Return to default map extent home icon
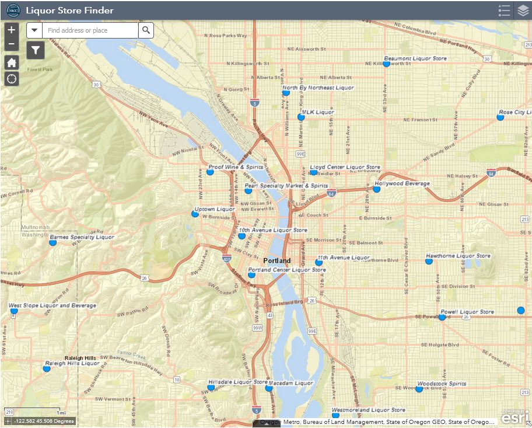532x428 pixels. point(12,62)
